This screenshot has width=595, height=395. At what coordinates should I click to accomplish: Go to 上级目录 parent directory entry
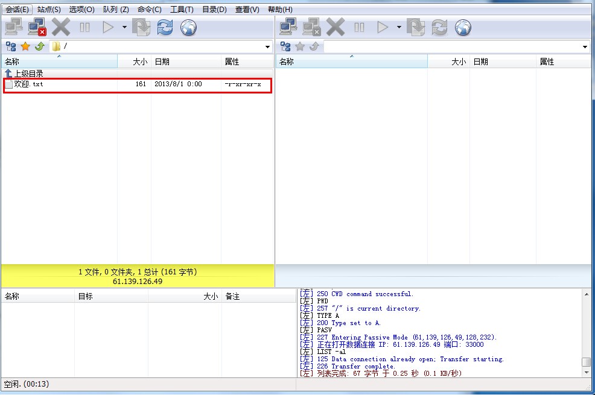(28, 74)
